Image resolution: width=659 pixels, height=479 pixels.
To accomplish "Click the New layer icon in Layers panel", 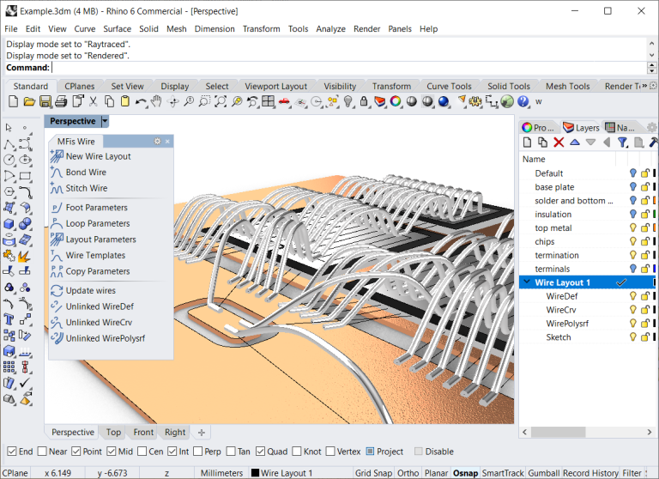I will pyautogui.click(x=527, y=142).
